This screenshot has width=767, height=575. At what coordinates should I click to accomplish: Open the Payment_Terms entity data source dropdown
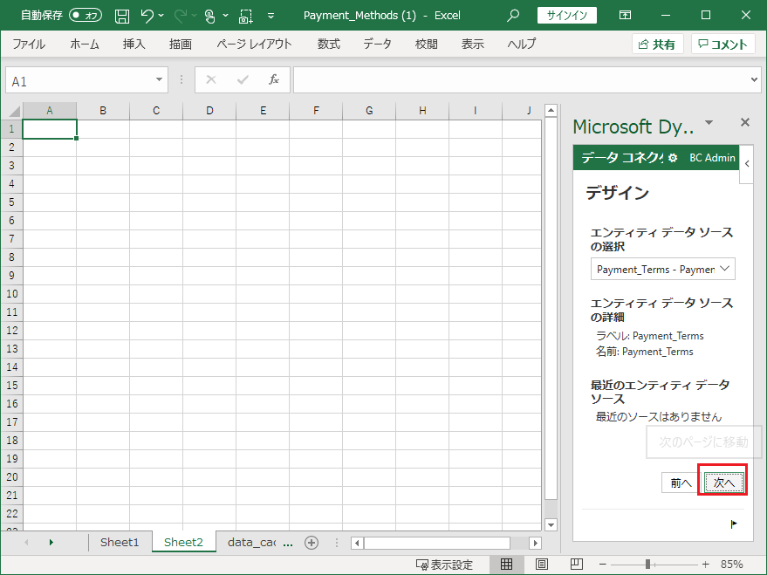(x=663, y=269)
